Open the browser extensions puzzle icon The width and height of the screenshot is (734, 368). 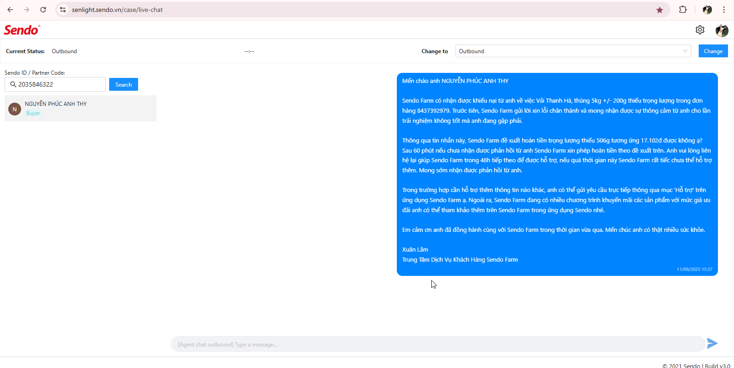683,10
